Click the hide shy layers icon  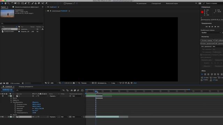click(x=72, y=90)
